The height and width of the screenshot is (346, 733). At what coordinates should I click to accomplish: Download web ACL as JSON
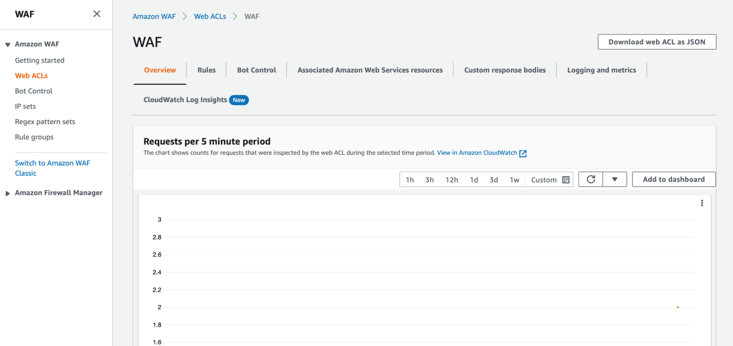[657, 42]
